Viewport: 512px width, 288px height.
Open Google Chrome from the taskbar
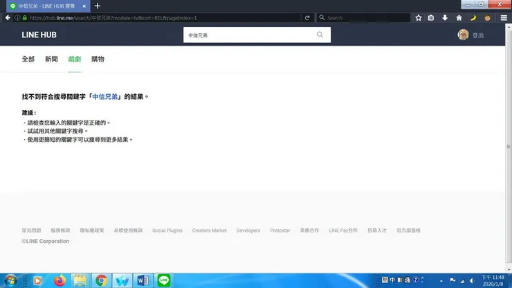(101, 280)
